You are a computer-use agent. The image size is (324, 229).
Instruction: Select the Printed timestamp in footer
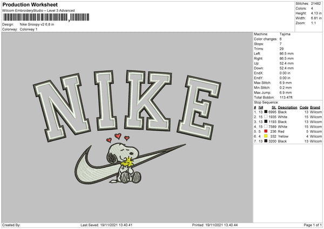point(221,225)
